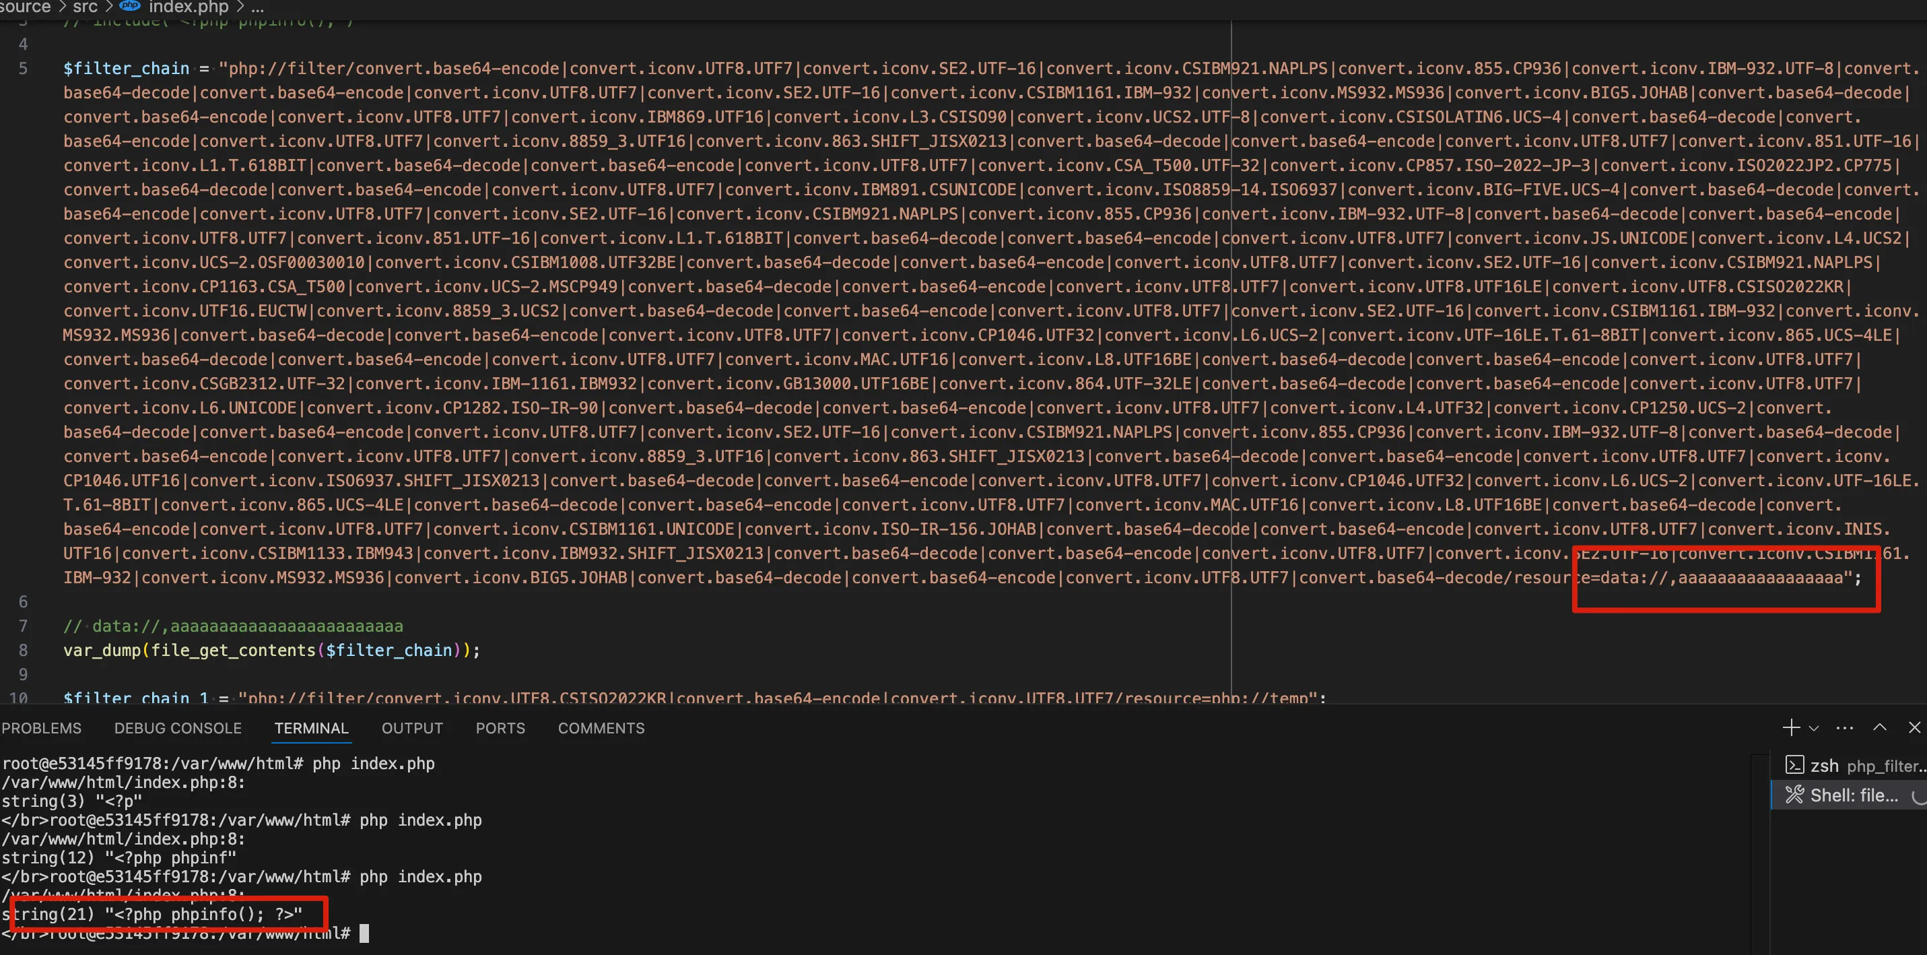This screenshot has width=1927, height=955.
Task: Close the terminal panel with the X icon
Action: pos(1914,727)
